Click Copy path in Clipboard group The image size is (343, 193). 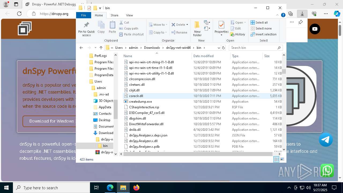click(129, 28)
